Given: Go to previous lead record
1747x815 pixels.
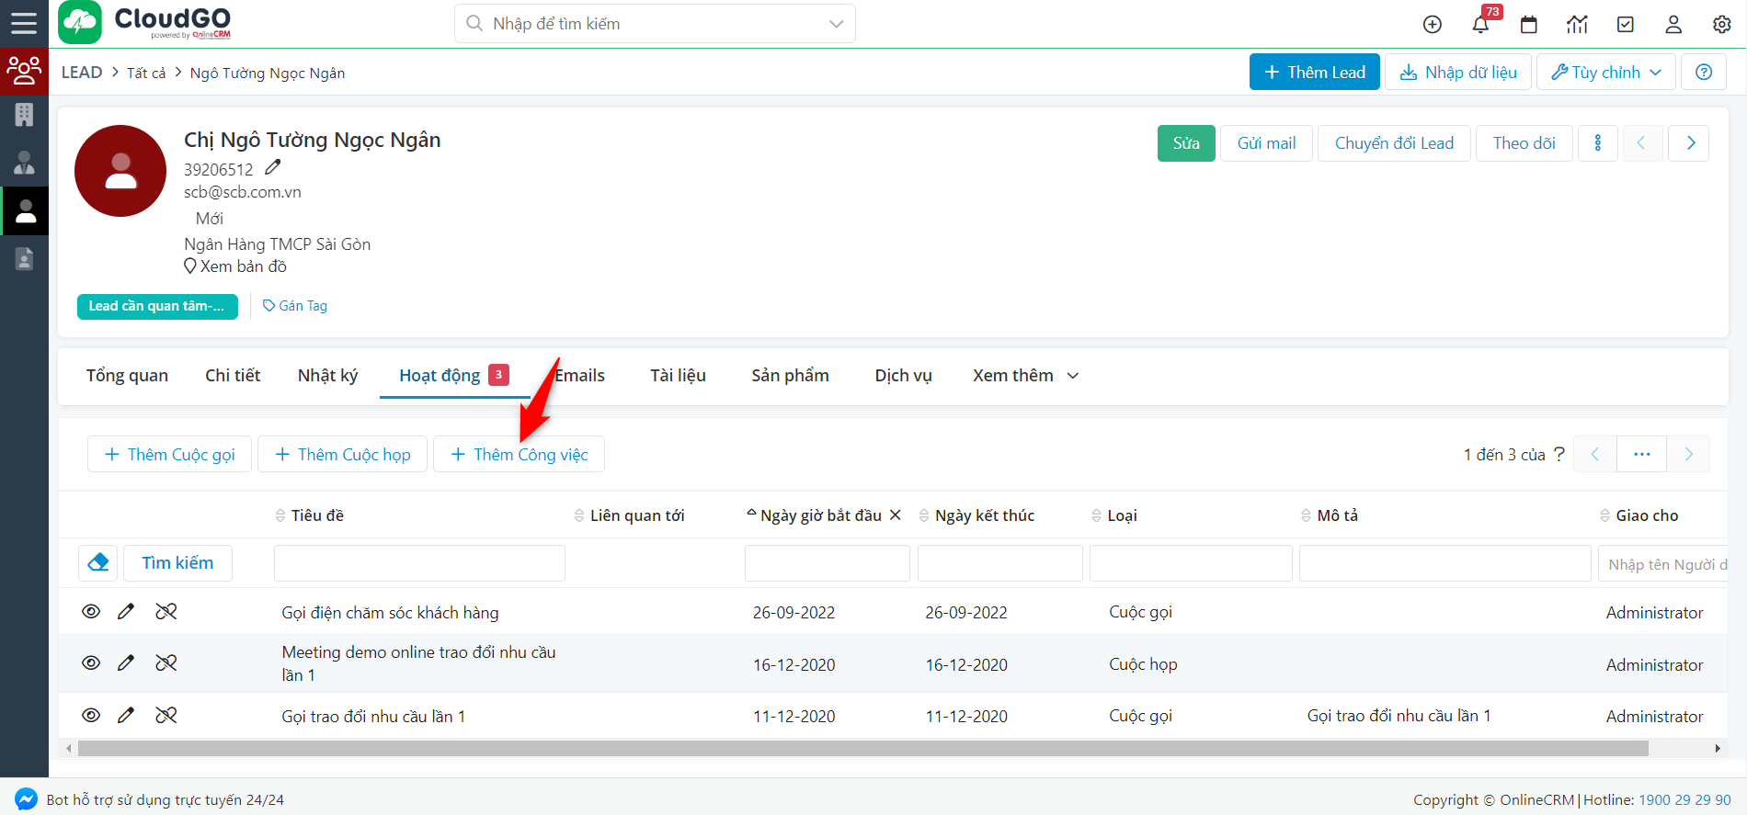Looking at the screenshot, I should tap(1641, 142).
